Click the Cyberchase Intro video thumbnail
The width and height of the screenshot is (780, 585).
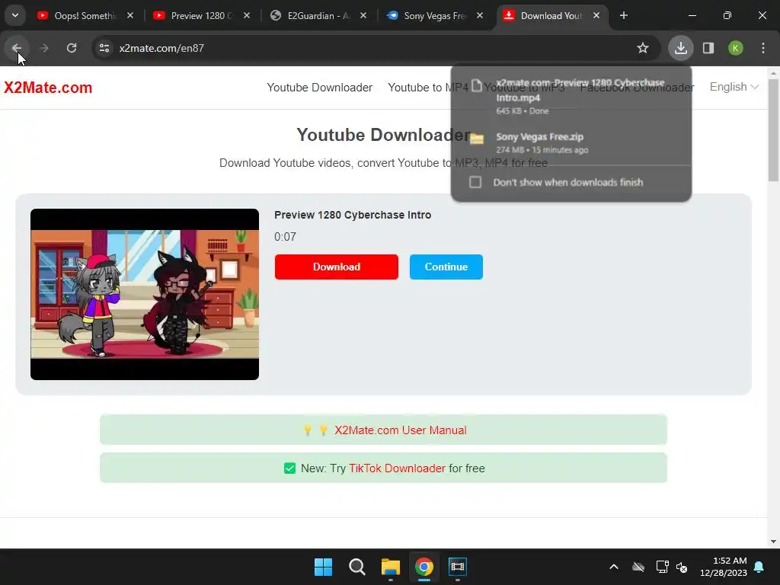coord(145,294)
